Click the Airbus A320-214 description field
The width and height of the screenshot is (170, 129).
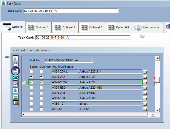pos(110,71)
